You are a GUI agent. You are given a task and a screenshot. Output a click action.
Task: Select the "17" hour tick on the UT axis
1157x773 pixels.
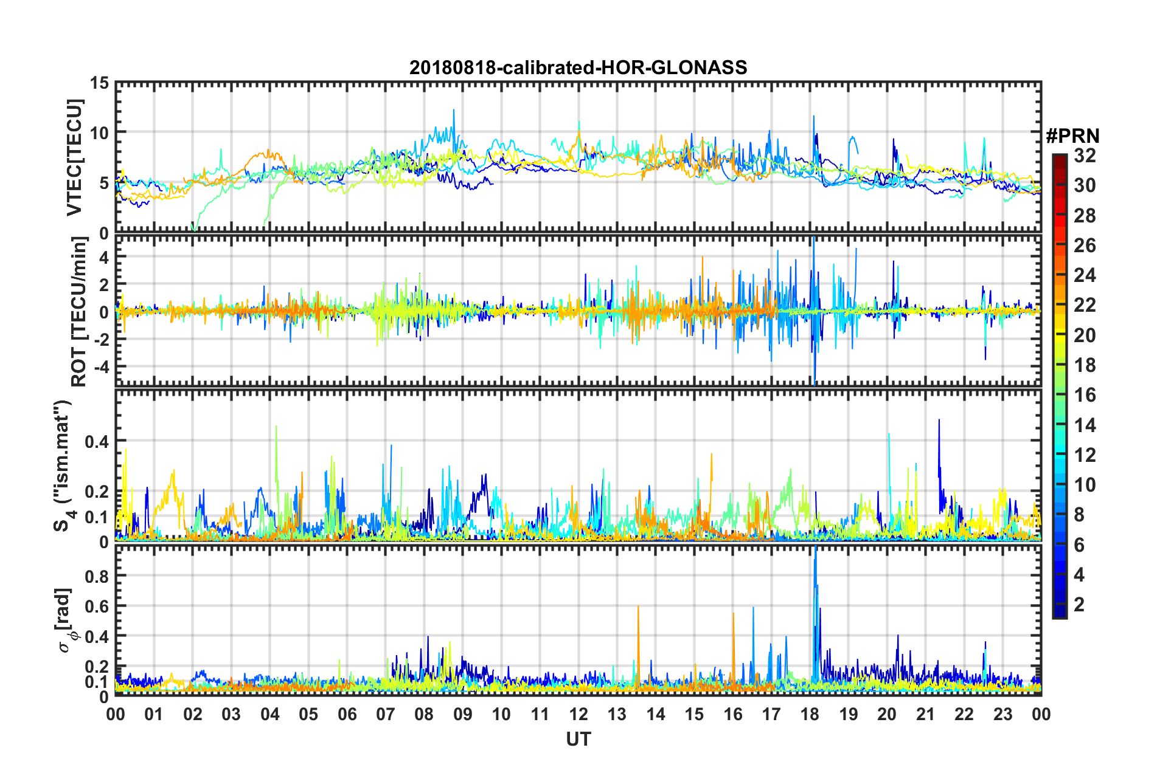pos(771,714)
